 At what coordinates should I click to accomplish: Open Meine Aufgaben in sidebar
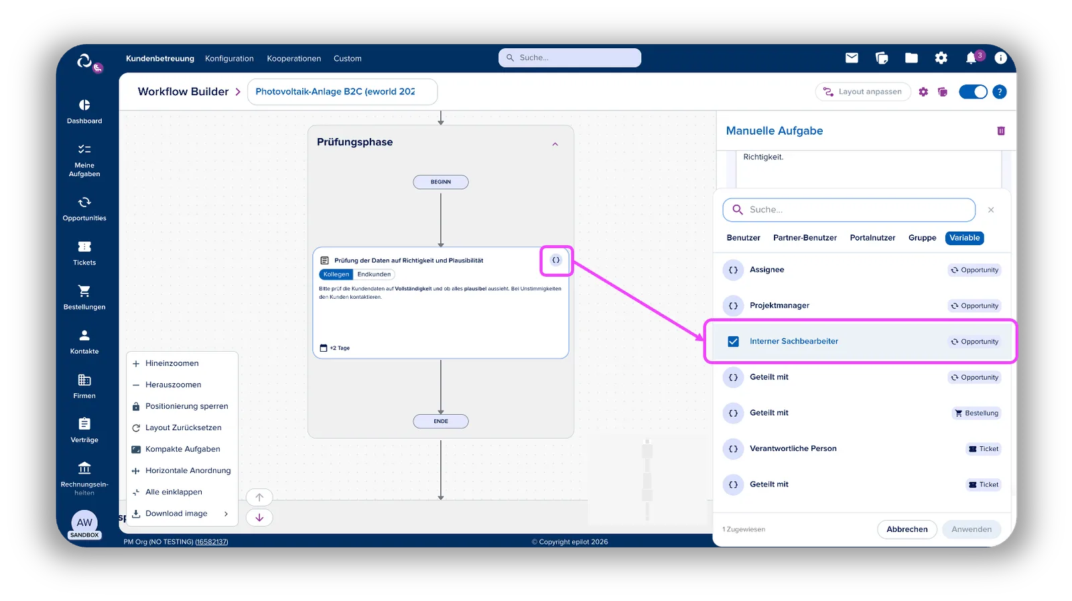coord(84,160)
